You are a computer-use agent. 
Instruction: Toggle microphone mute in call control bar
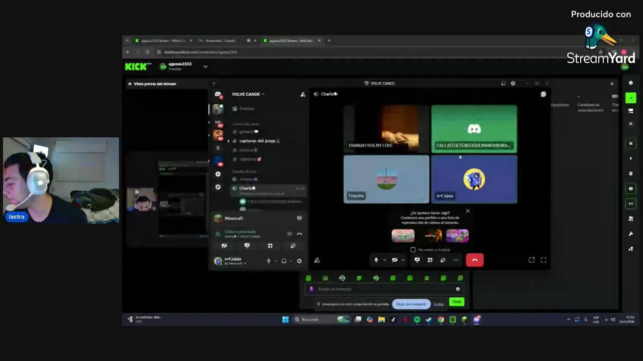376,260
